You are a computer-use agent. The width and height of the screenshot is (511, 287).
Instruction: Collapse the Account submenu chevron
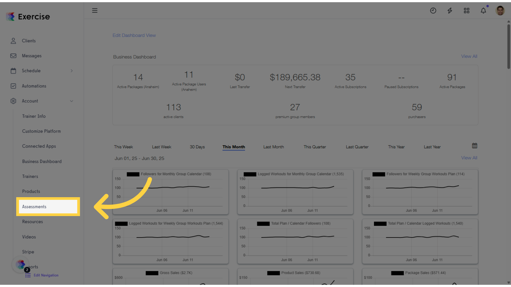tap(72, 101)
